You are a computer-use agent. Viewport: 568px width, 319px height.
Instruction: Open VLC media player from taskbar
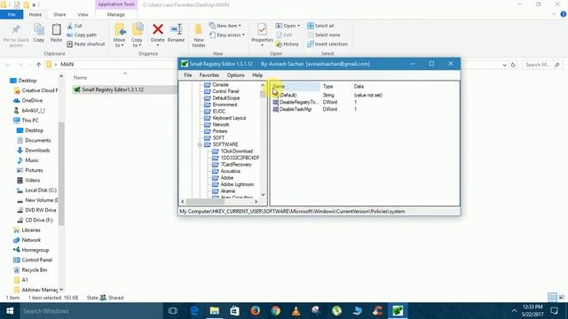(x=296, y=311)
